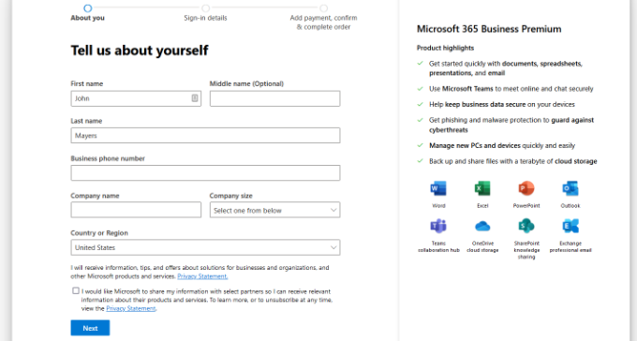Focus the First name input field
The image size is (637, 341).
point(136,98)
